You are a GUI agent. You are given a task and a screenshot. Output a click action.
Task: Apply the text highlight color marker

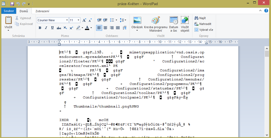click(x=78, y=28)
